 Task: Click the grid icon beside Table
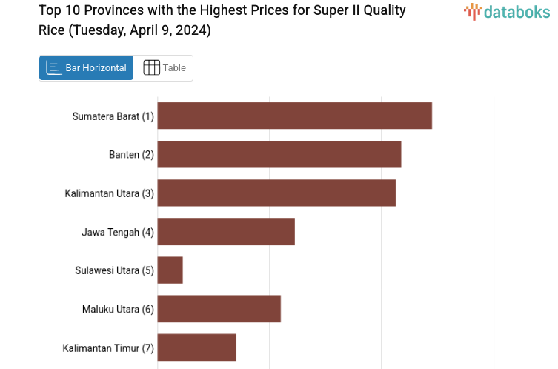(x=151, y=67)
